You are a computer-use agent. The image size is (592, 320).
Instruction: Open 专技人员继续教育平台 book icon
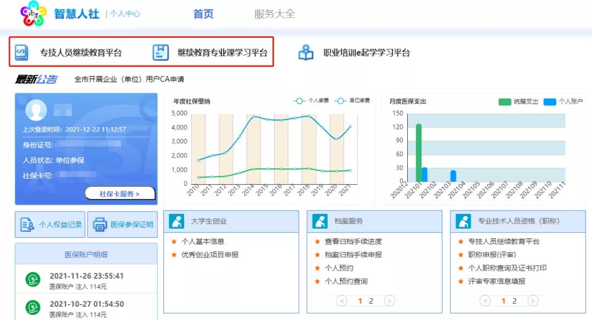pos(21,53)
